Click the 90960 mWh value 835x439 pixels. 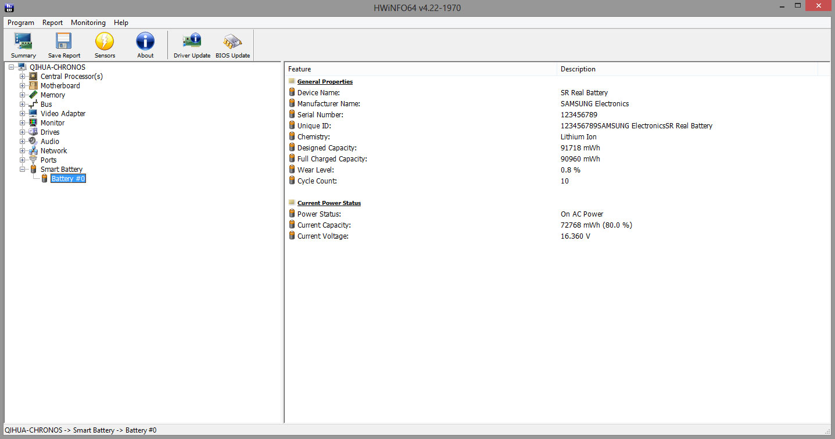[580, 159]
